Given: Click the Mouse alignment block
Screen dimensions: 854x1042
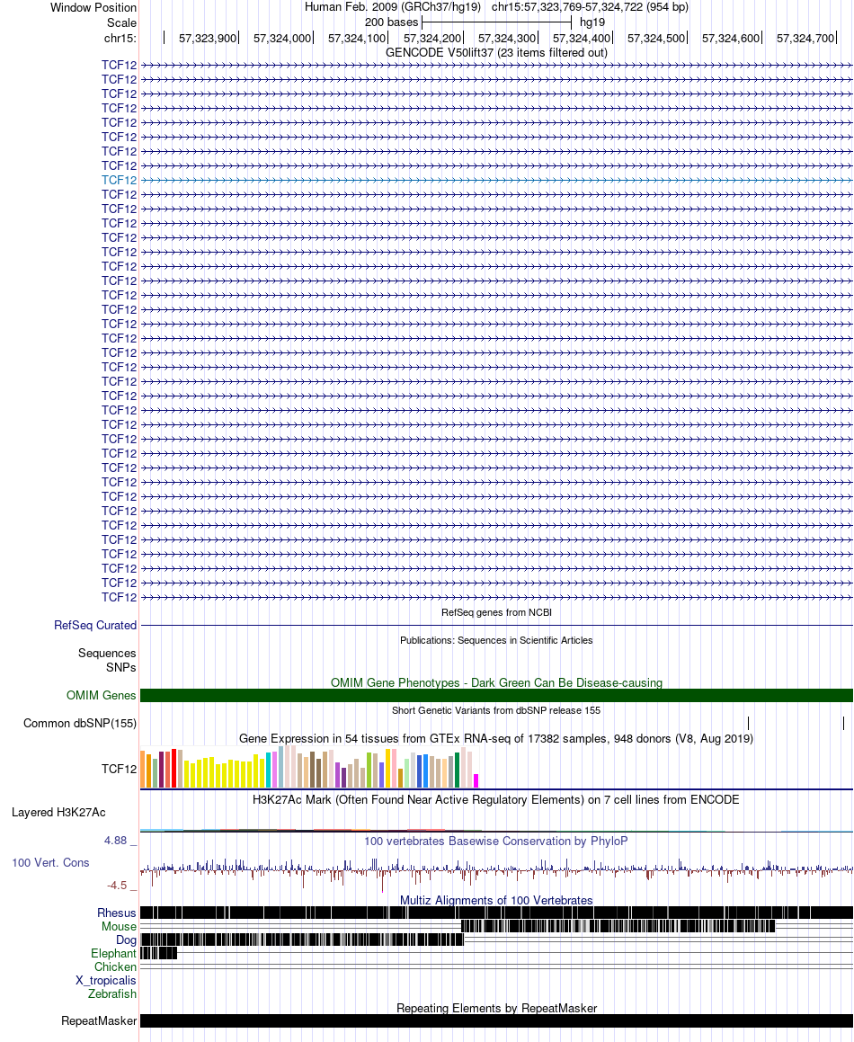Looking at the screenshot, I should 618,926.
